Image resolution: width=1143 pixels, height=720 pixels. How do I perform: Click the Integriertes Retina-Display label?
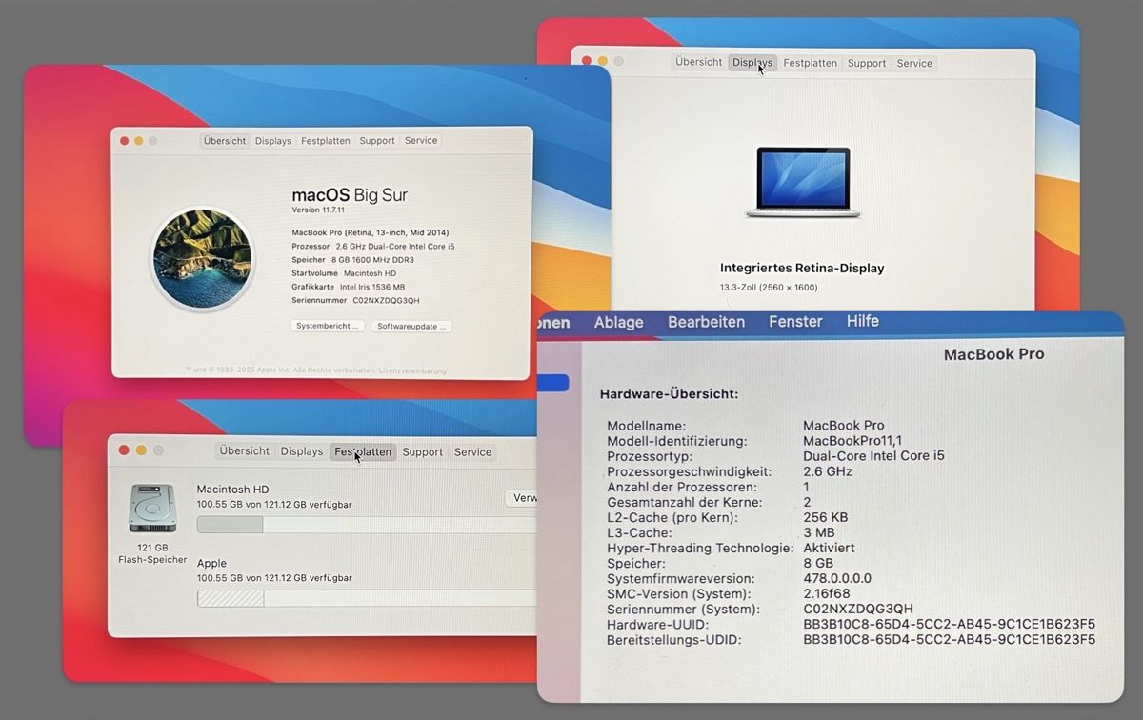coord(802,269)
